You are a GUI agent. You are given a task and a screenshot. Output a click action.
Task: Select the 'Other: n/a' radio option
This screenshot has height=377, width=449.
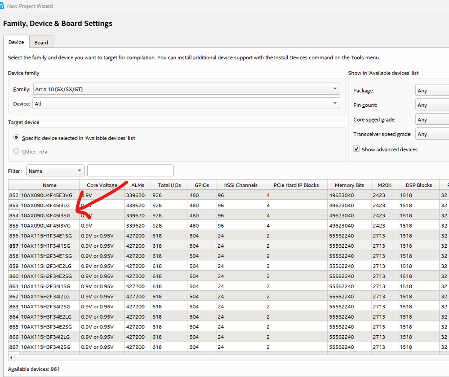17,151
